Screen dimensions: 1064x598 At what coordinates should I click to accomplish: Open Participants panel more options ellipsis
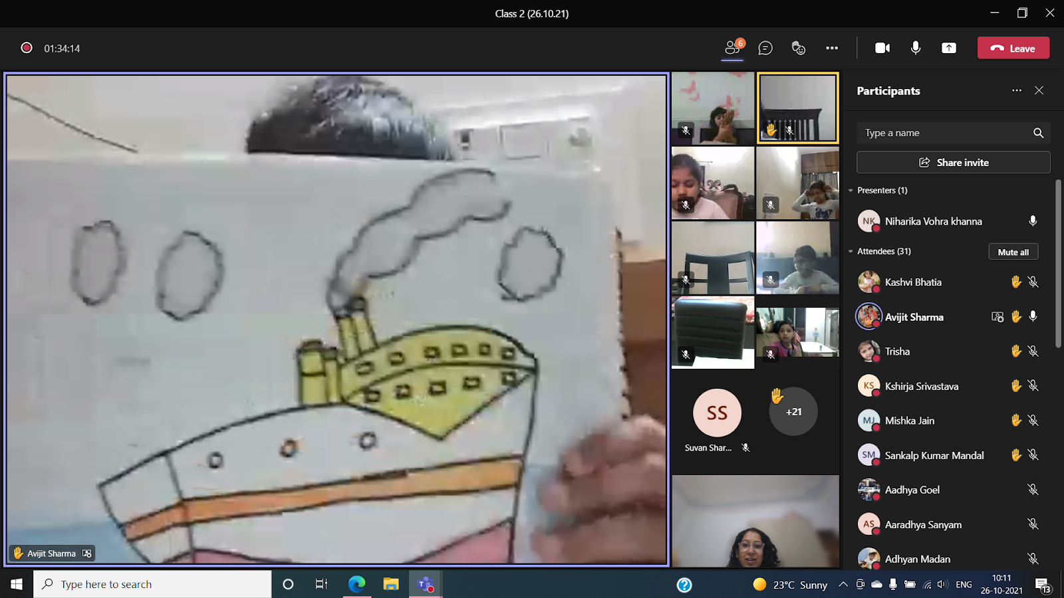1017,90
